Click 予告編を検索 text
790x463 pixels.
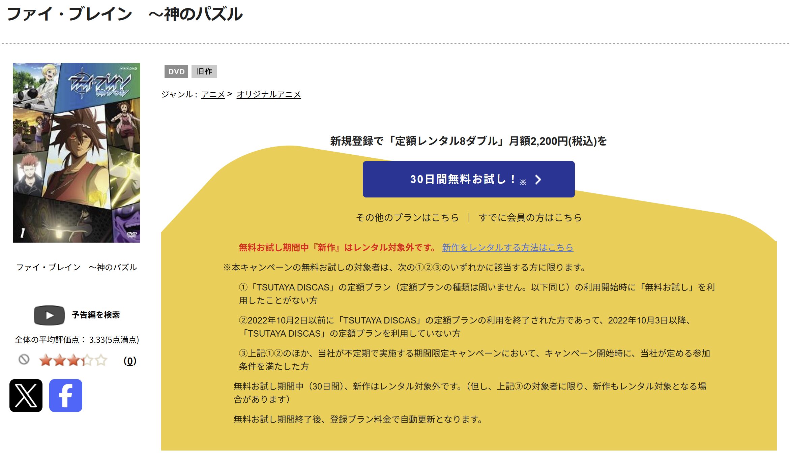point(96,315)
